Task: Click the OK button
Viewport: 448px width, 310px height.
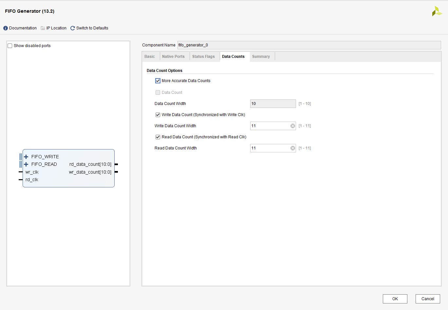Action: (x=395, y=299)
